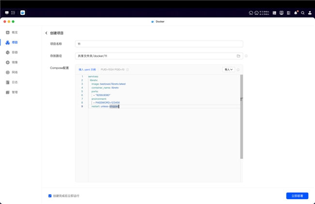The height and width of the screenshot is (204, 315).
Task: Click the network speed indicator in top bar
Action: (x=265, y=13)
